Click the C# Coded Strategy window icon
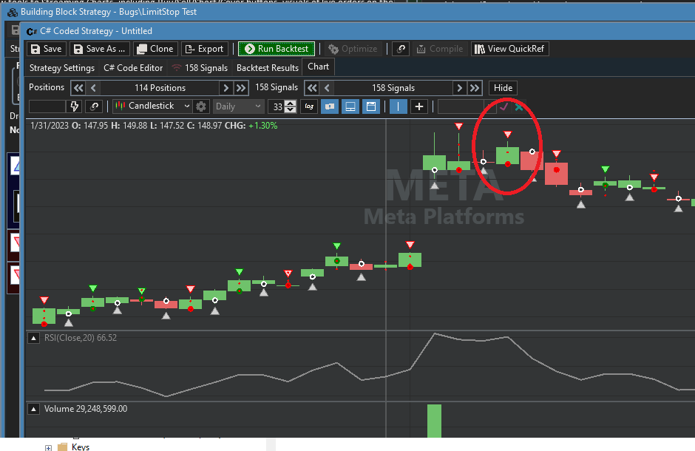This screenshot has height=451, width=695. tap(32, 32)
